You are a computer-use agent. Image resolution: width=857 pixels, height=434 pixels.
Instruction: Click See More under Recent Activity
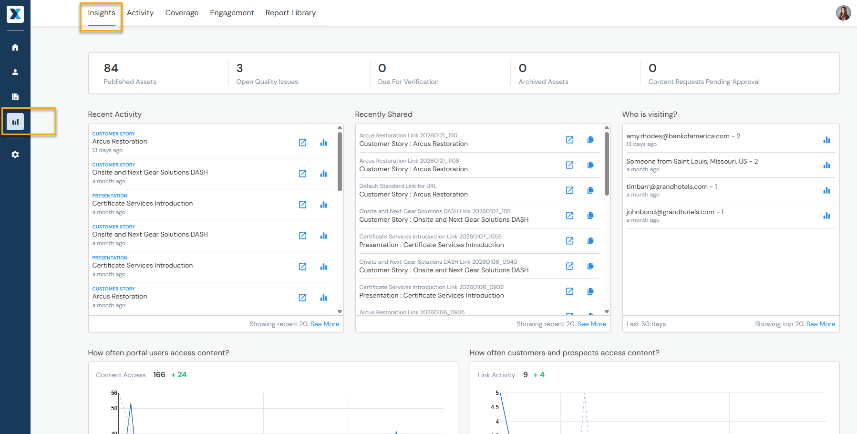point(324,324)
